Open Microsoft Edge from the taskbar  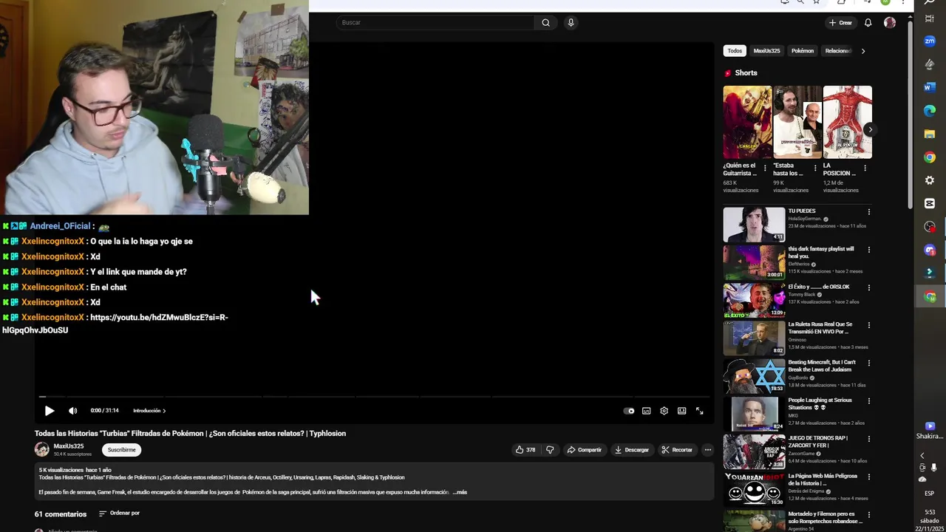coord(930,111)
